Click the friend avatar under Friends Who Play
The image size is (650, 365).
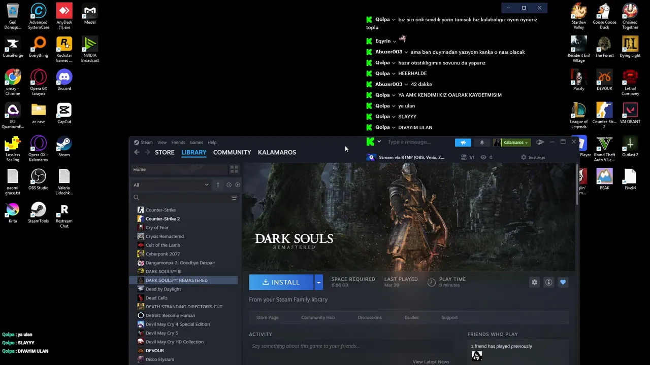[476, 356]
